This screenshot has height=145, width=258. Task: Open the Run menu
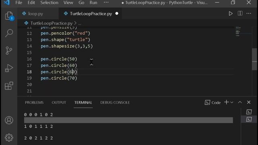pos(93,3)
